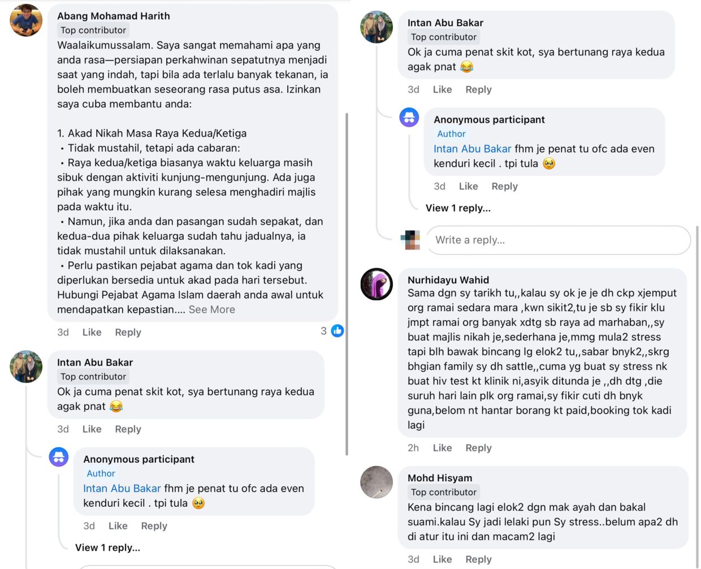The width and height of the screenshot is (701, 569).
Task: Expand View 1 reply in the right thread
Action: coord(458,208)
